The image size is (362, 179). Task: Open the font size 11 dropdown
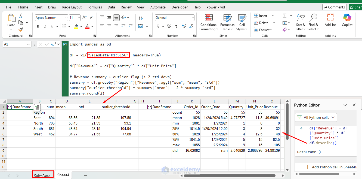(78, 18)
